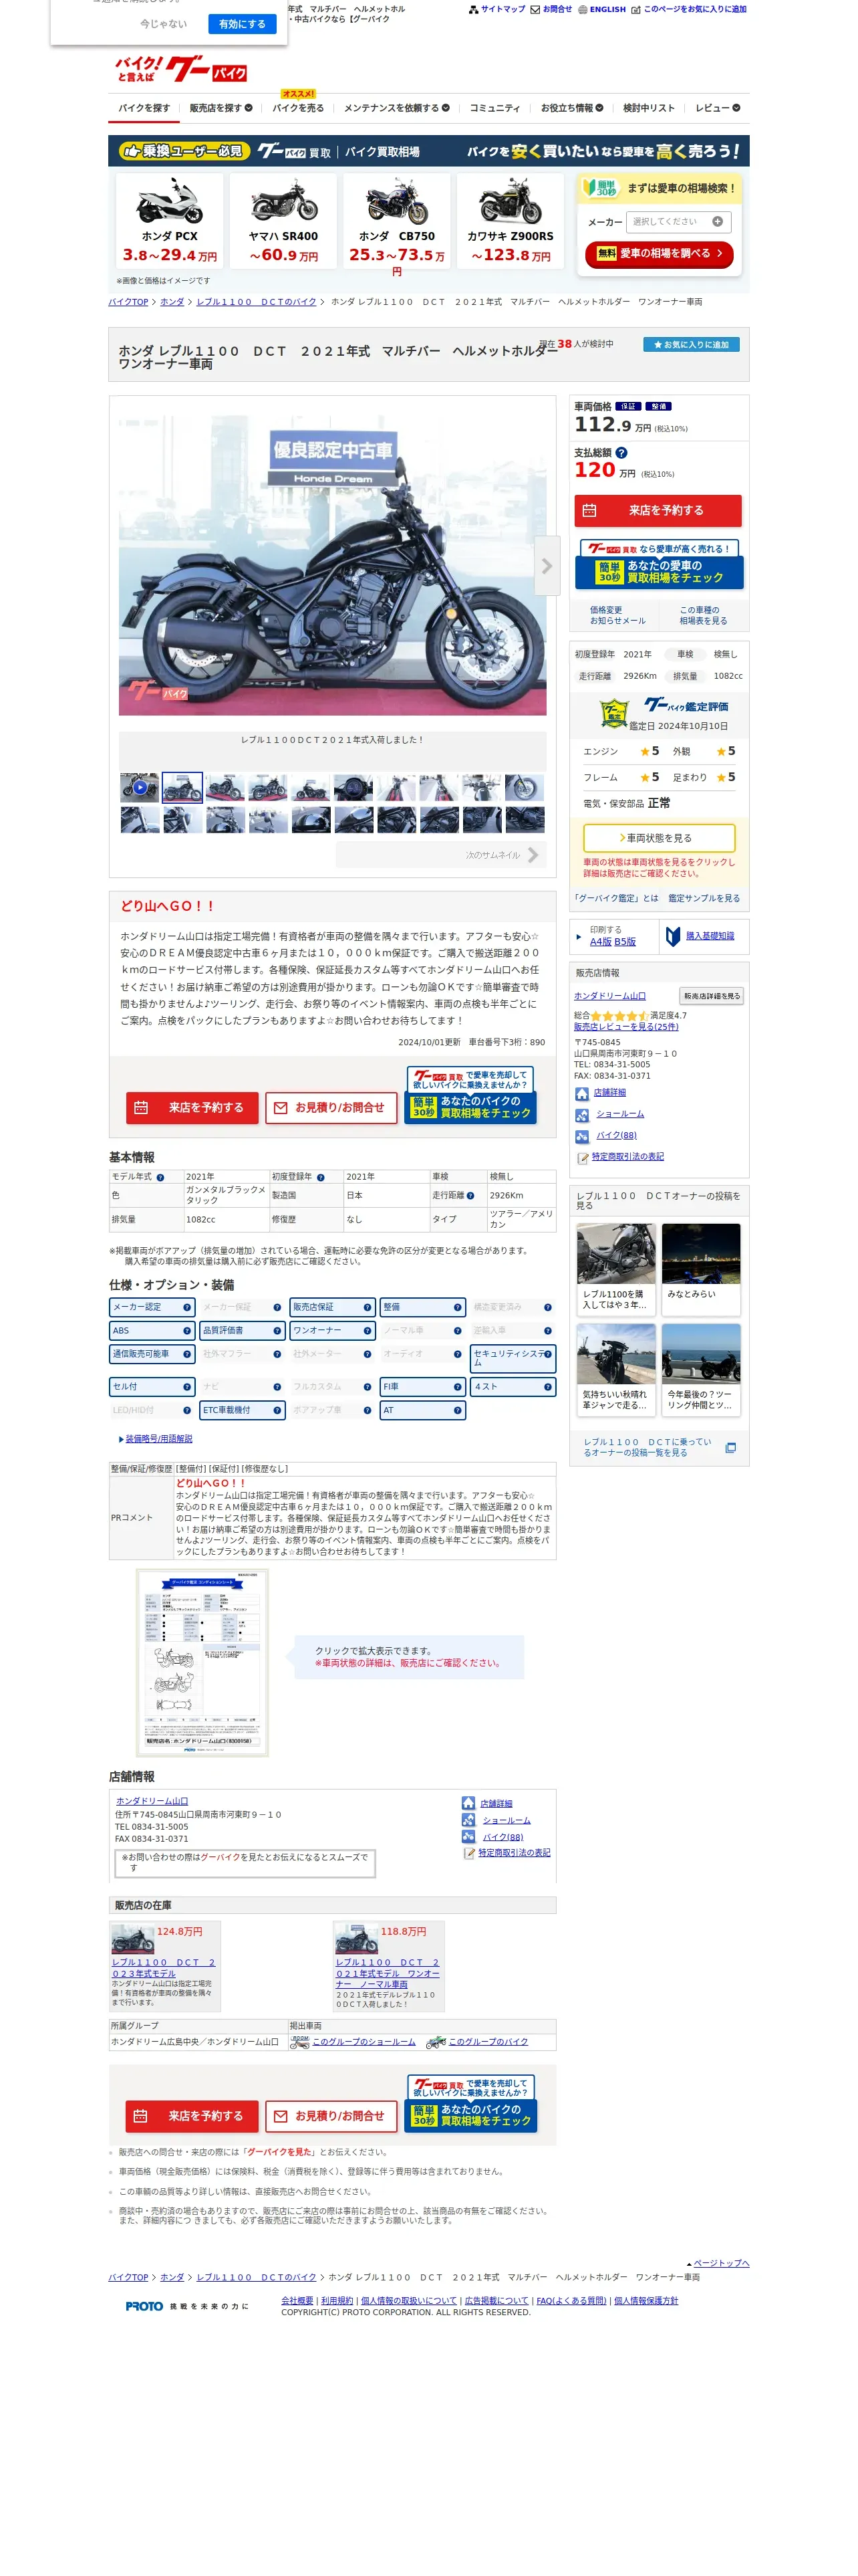The width and height of the screenshot is (858, 2576).
Task: Click the help icon on ワンオーナー tag
Action: pyautogui.click(x=367, y=1331)
